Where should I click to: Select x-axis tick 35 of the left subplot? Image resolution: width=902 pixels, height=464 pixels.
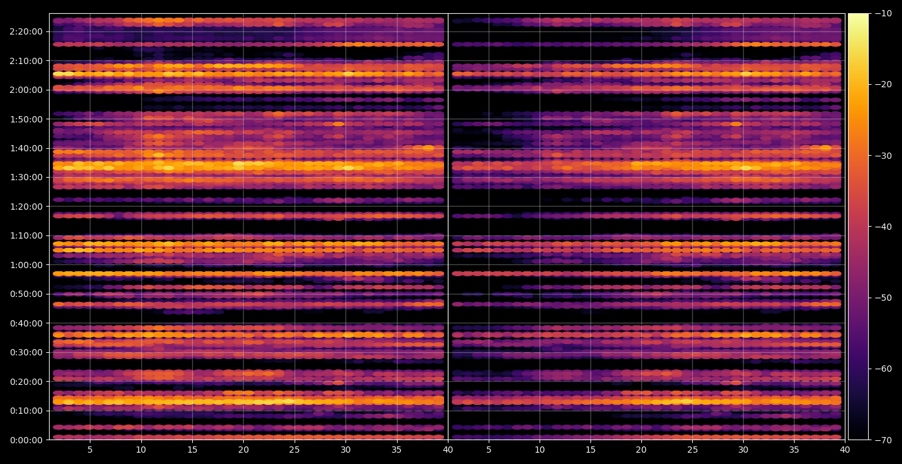[x=397, y=450]
